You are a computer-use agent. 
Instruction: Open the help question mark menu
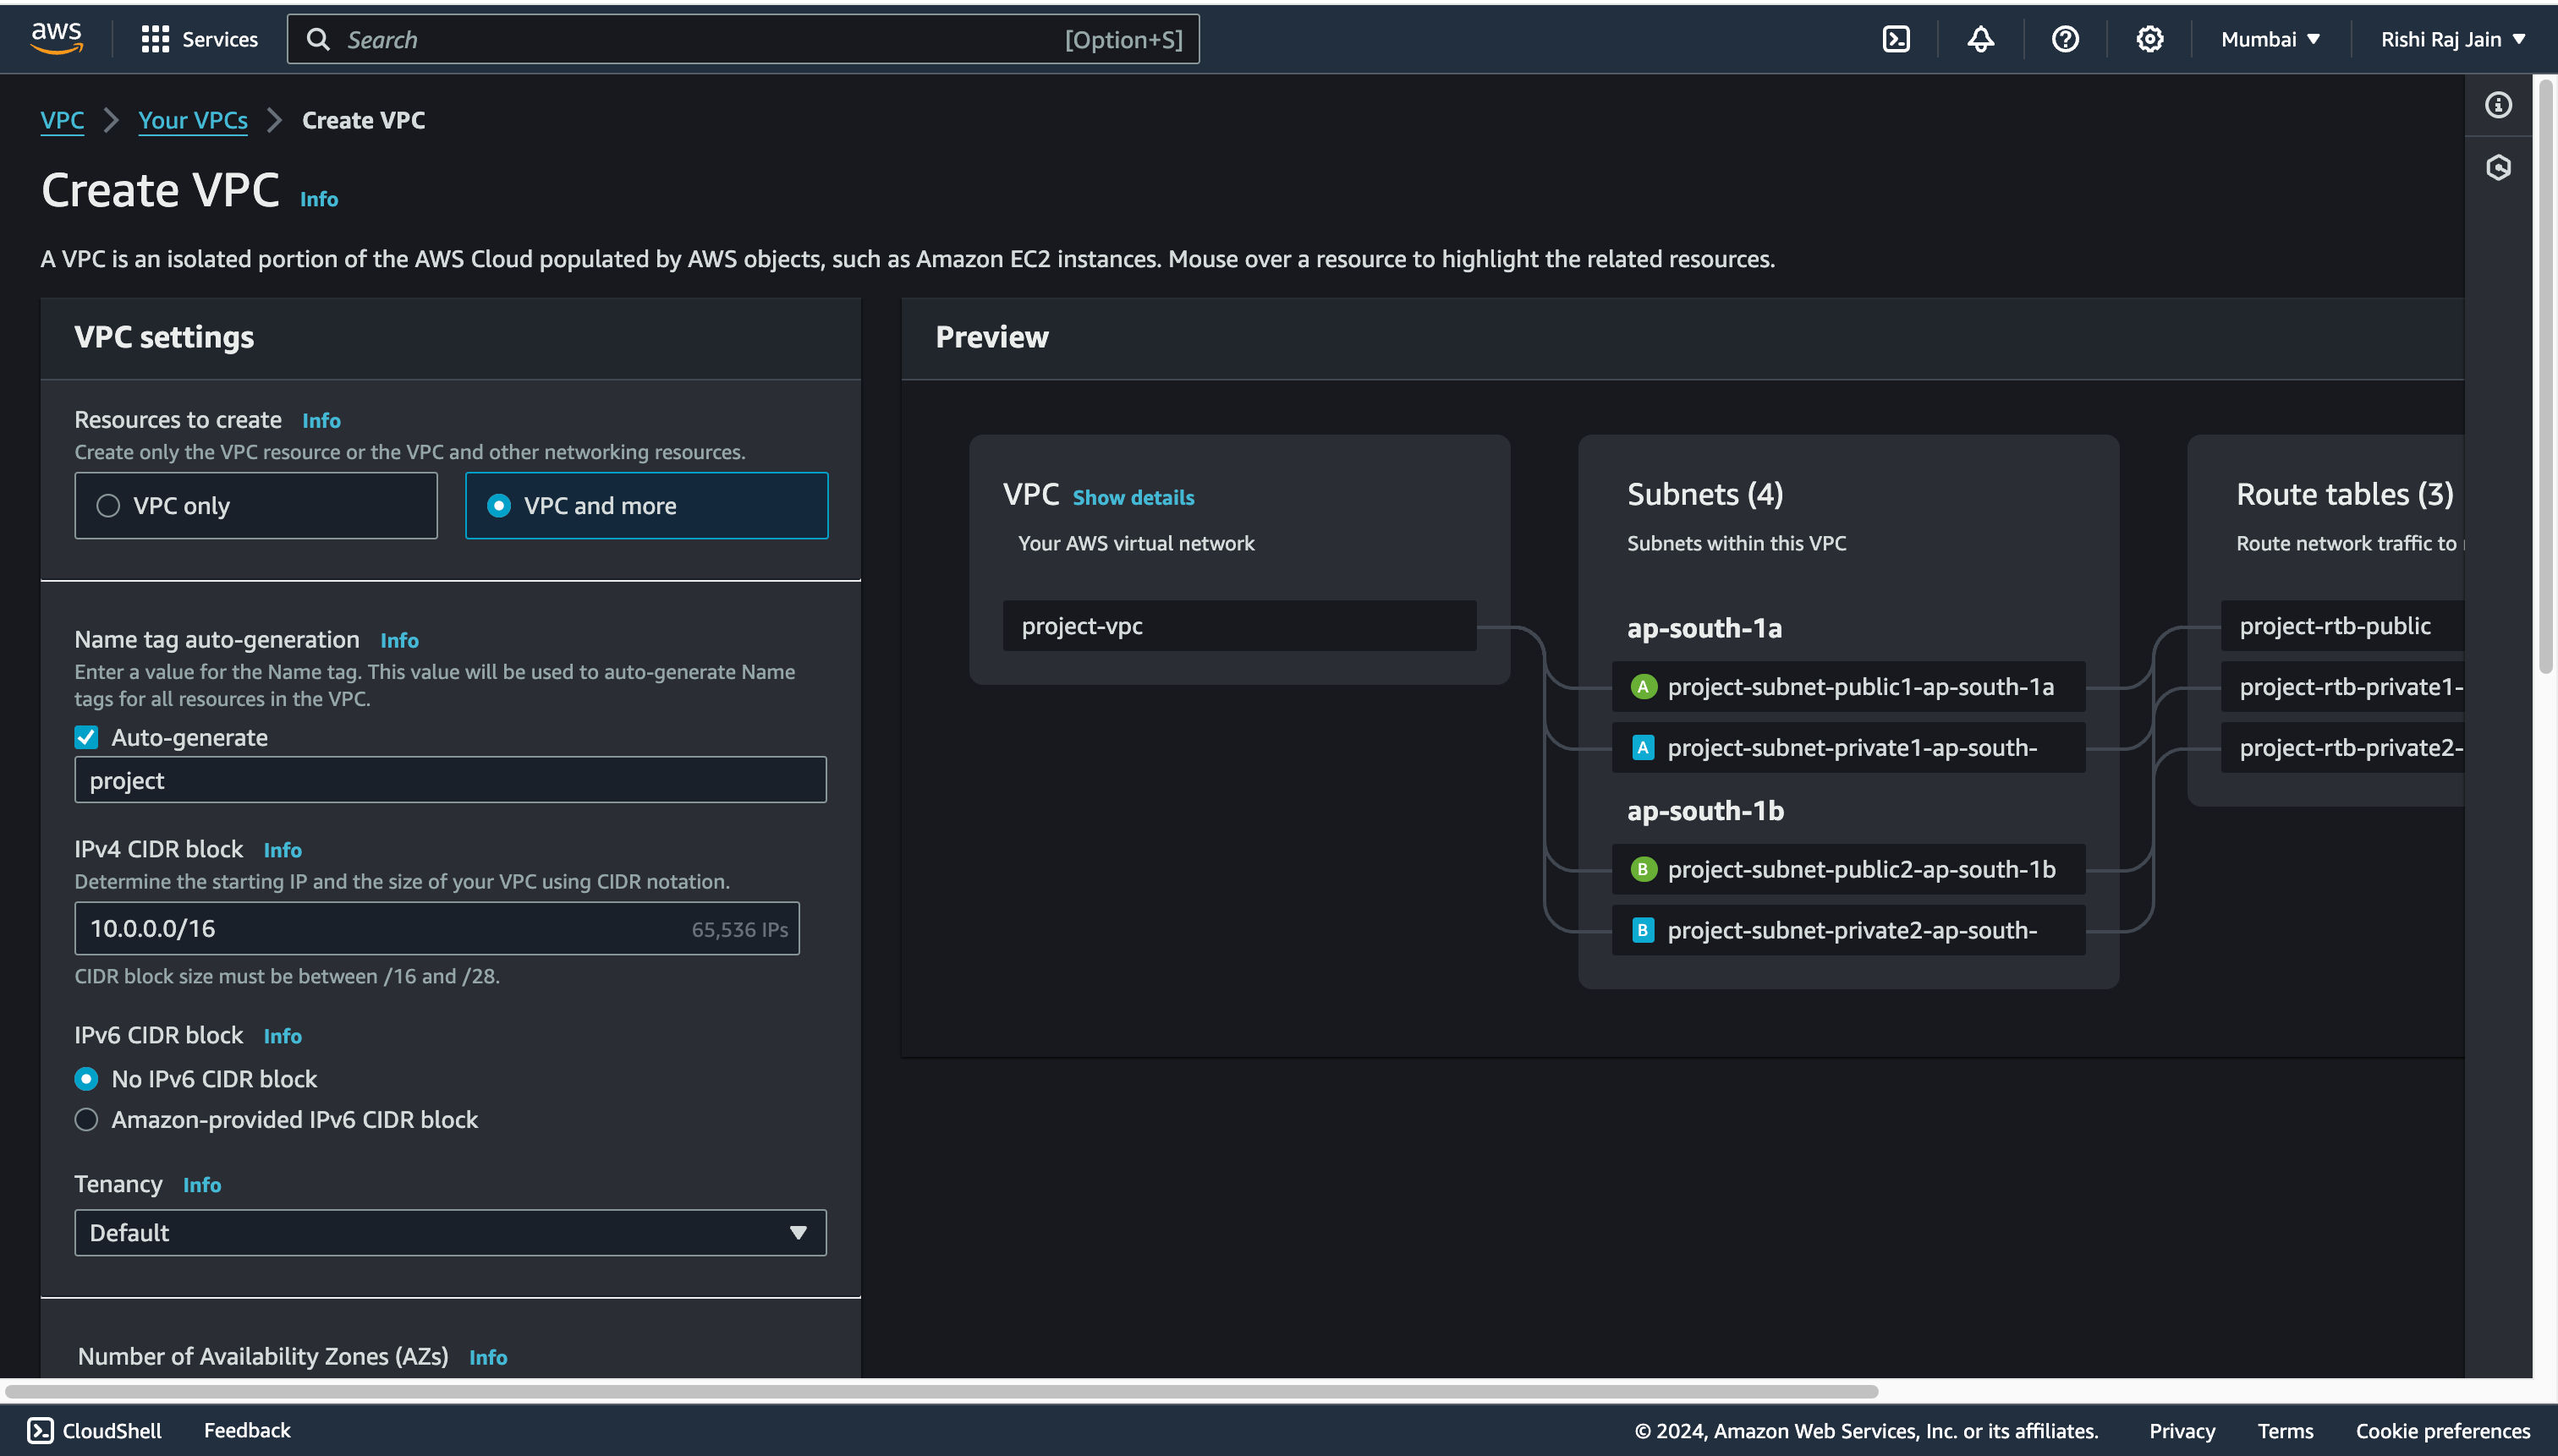point(2065,39)
